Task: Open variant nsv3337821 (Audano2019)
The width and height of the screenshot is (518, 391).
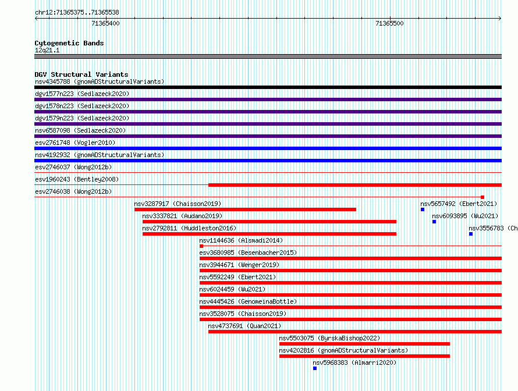Action: 182,216
